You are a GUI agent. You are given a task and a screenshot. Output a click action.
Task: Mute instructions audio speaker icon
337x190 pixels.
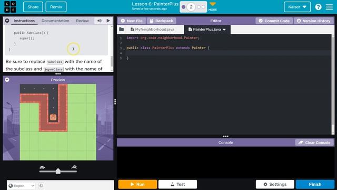[x=100, y=21]
